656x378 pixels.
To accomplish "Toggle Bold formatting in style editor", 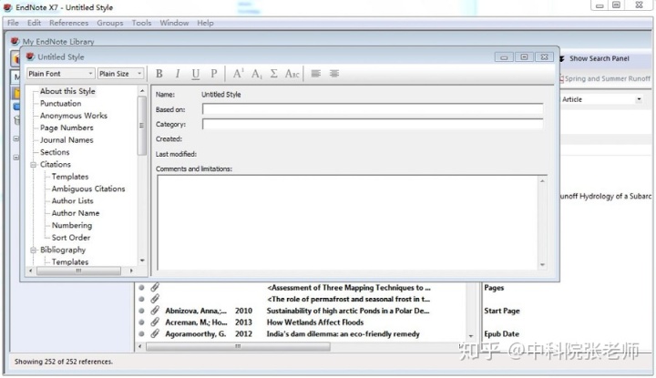I will pyautogui.click(x=159, y=74).
